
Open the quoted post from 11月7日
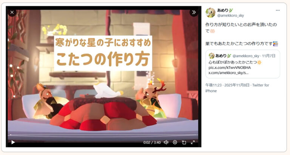click(x=243, y=64)
